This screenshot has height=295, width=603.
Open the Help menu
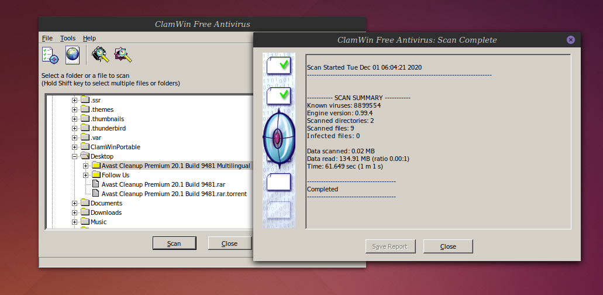(89, 38)
